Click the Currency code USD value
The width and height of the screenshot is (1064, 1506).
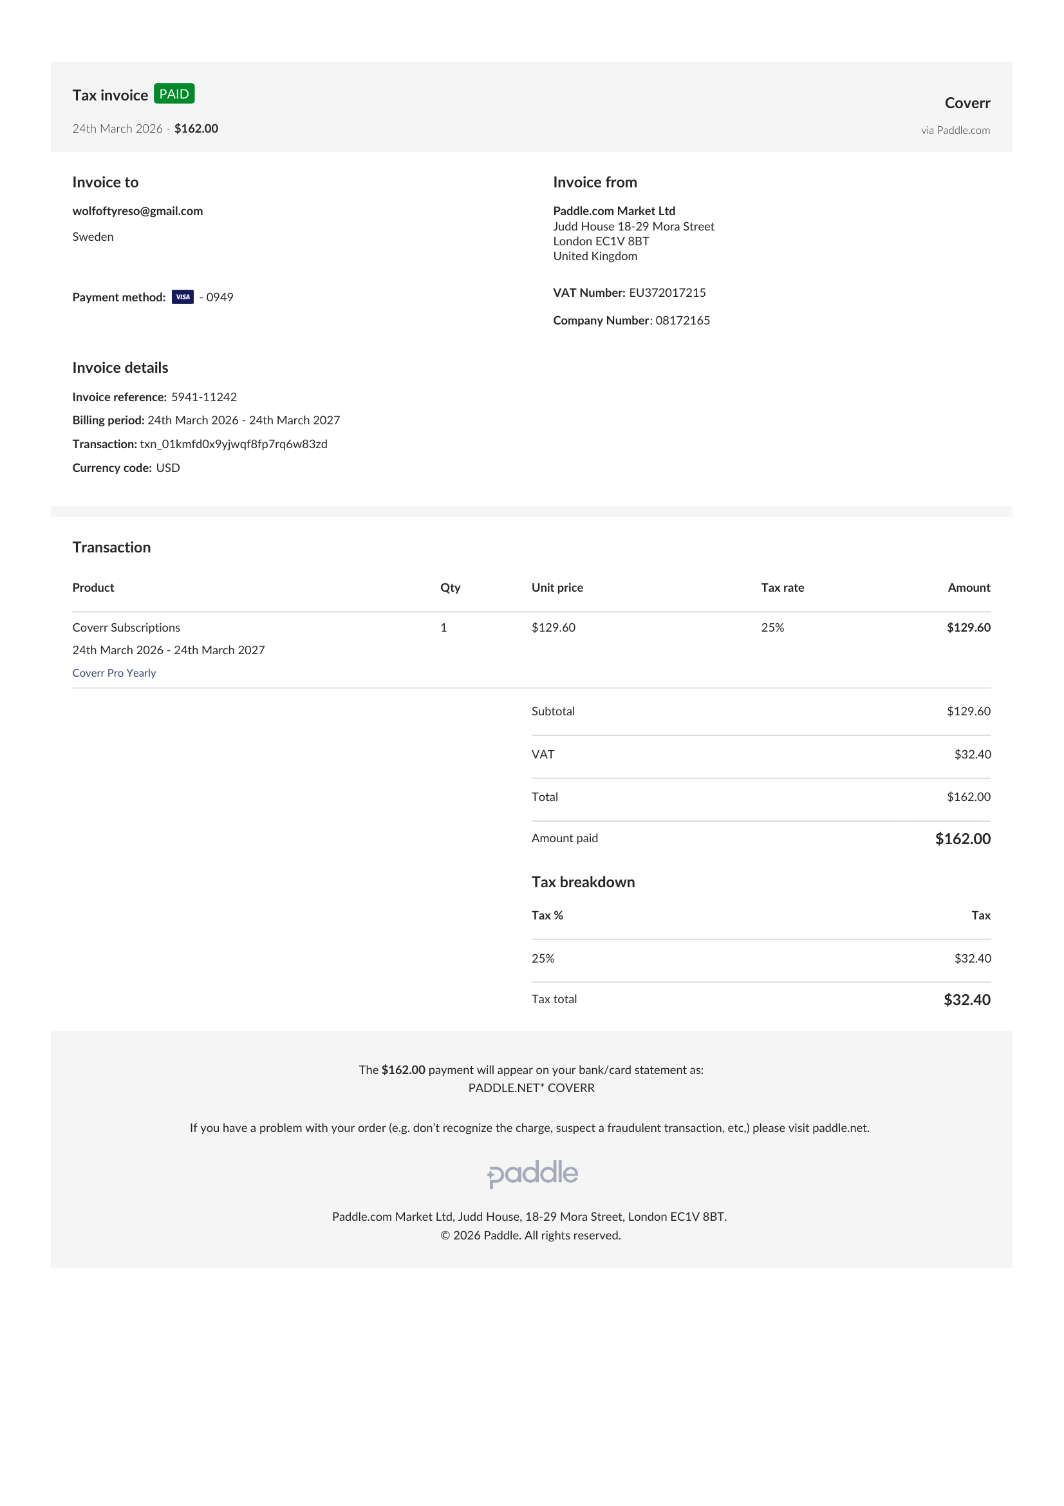(x=168, y=467)
